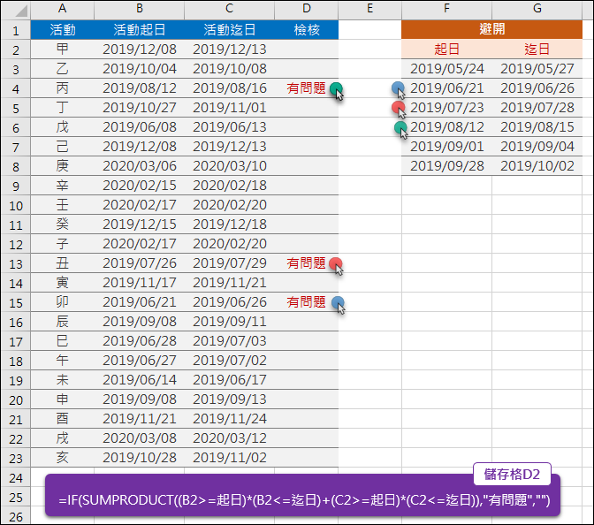Click start date 2019/06/21 in row 15

[139, 302]
